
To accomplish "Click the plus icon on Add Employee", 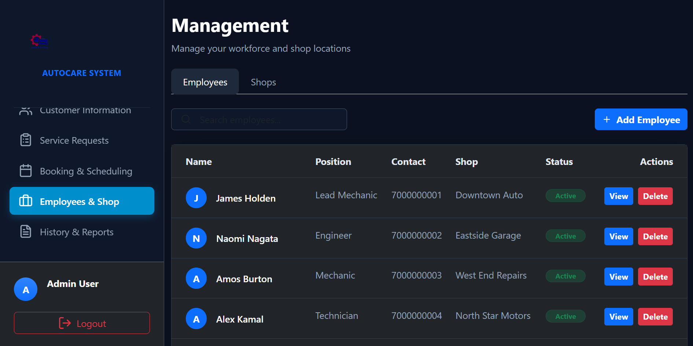I will click(x=607, y=119).
